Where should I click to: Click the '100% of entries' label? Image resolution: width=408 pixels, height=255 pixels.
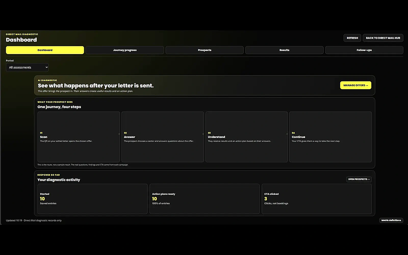[161, 203]
